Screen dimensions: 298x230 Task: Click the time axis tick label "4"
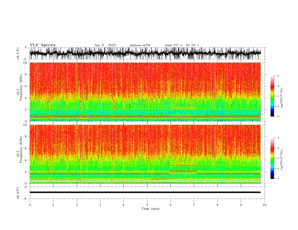tap(123, 205)
